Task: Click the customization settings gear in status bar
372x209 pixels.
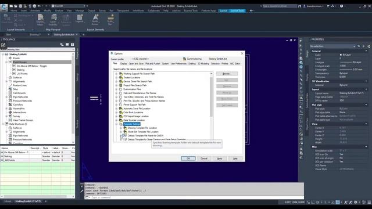Action: pos(355,202)
